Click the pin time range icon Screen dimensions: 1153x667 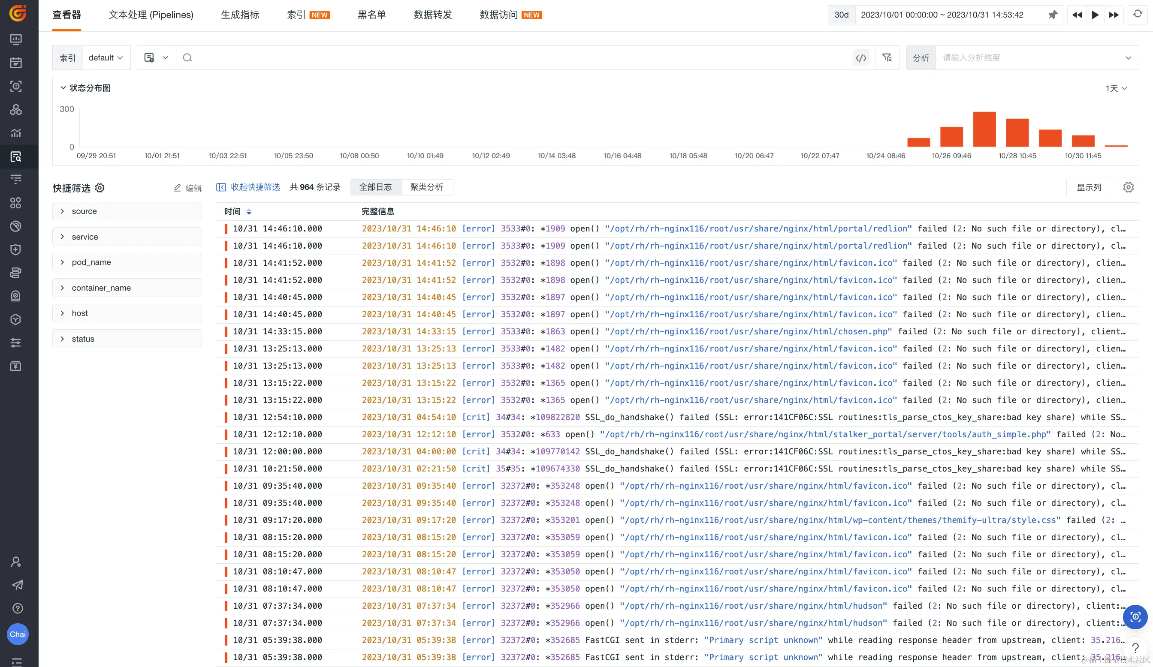point(1053,15)
